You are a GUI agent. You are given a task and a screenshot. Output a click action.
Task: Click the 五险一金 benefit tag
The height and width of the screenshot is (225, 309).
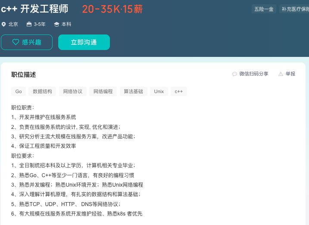(x=264, y=9)
